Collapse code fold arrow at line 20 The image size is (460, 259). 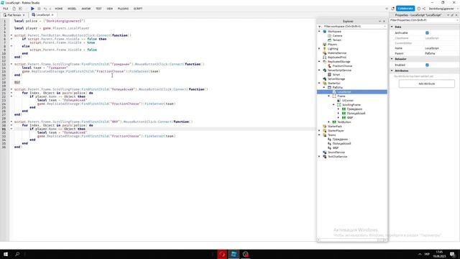point(11,89)
